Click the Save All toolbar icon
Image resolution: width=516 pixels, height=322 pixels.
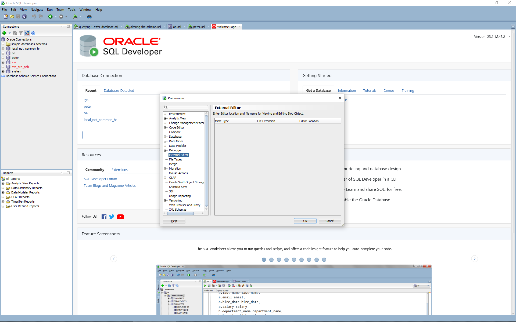click(x=24, y=17)
